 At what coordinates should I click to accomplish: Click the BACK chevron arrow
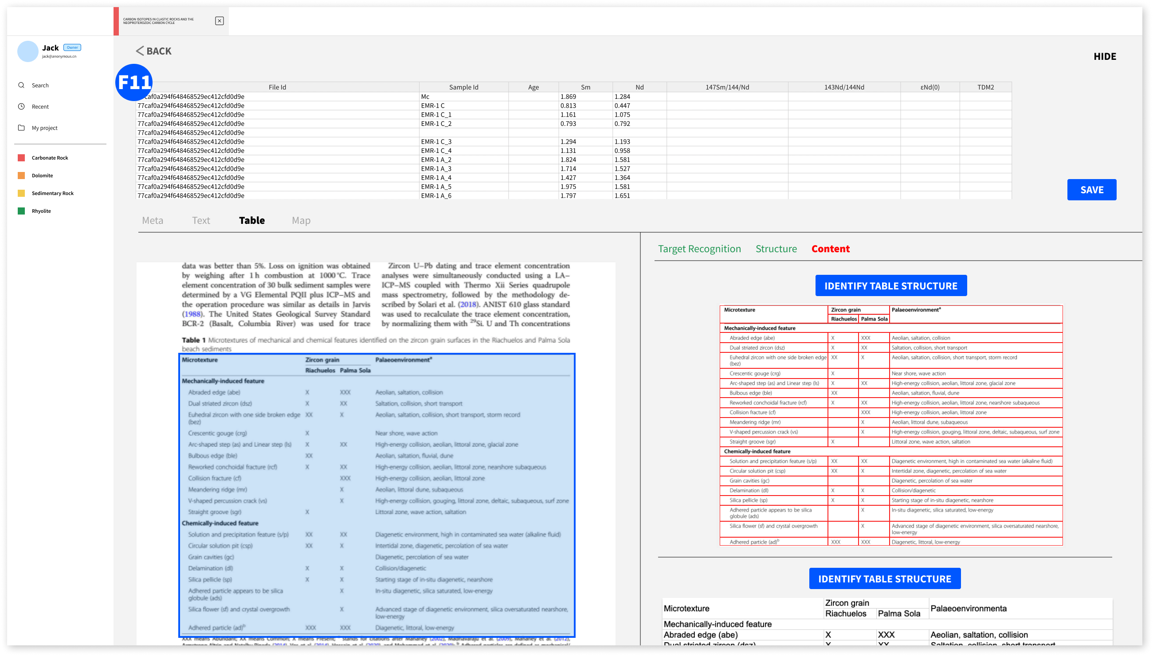[140, 51]
